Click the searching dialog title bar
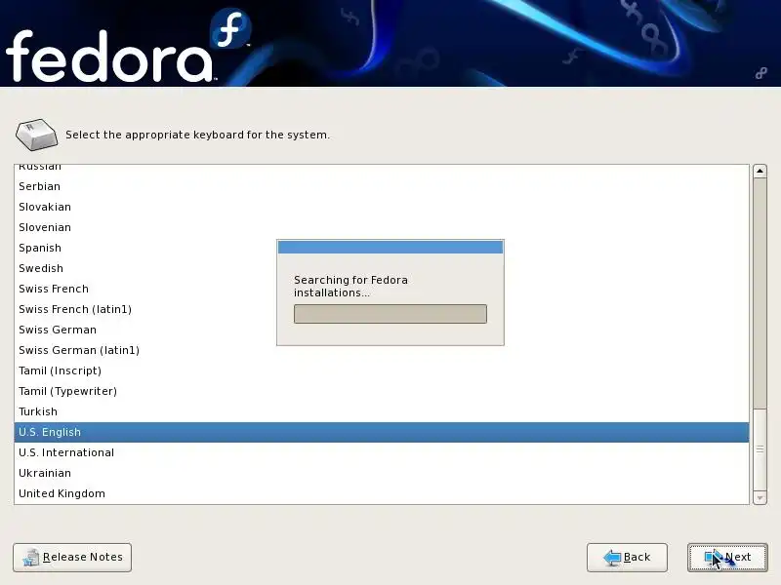The width and height of the screenshot is (781, 585). click(390, 247)
